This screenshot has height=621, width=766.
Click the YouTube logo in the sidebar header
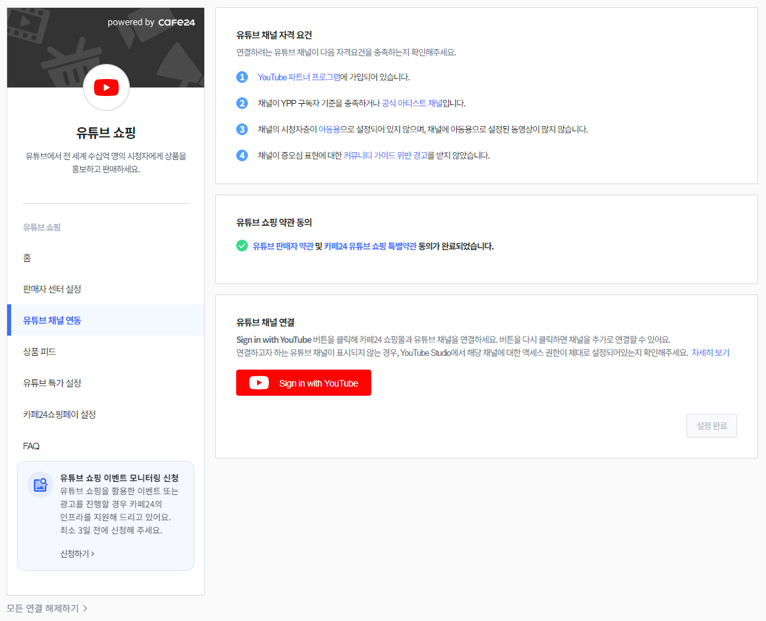click(106, 88)
